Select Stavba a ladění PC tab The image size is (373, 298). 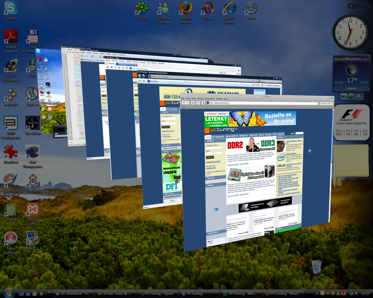point(232,136)
